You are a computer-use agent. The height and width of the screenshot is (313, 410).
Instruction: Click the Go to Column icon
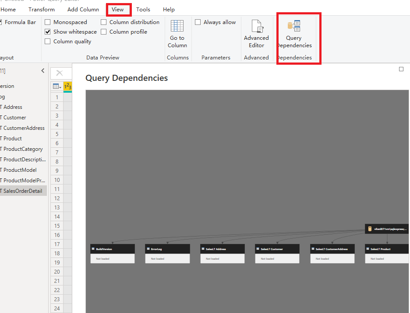point(177,26)
